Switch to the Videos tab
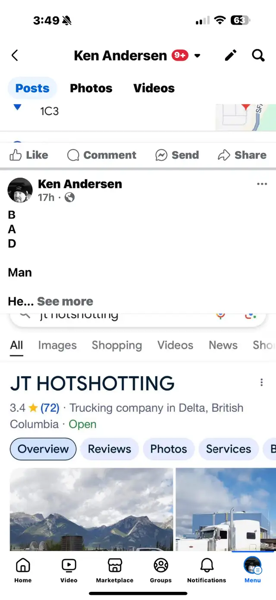The height and width of the screenshot is (600, 276). pyautogui.click(x=154, y=88)
